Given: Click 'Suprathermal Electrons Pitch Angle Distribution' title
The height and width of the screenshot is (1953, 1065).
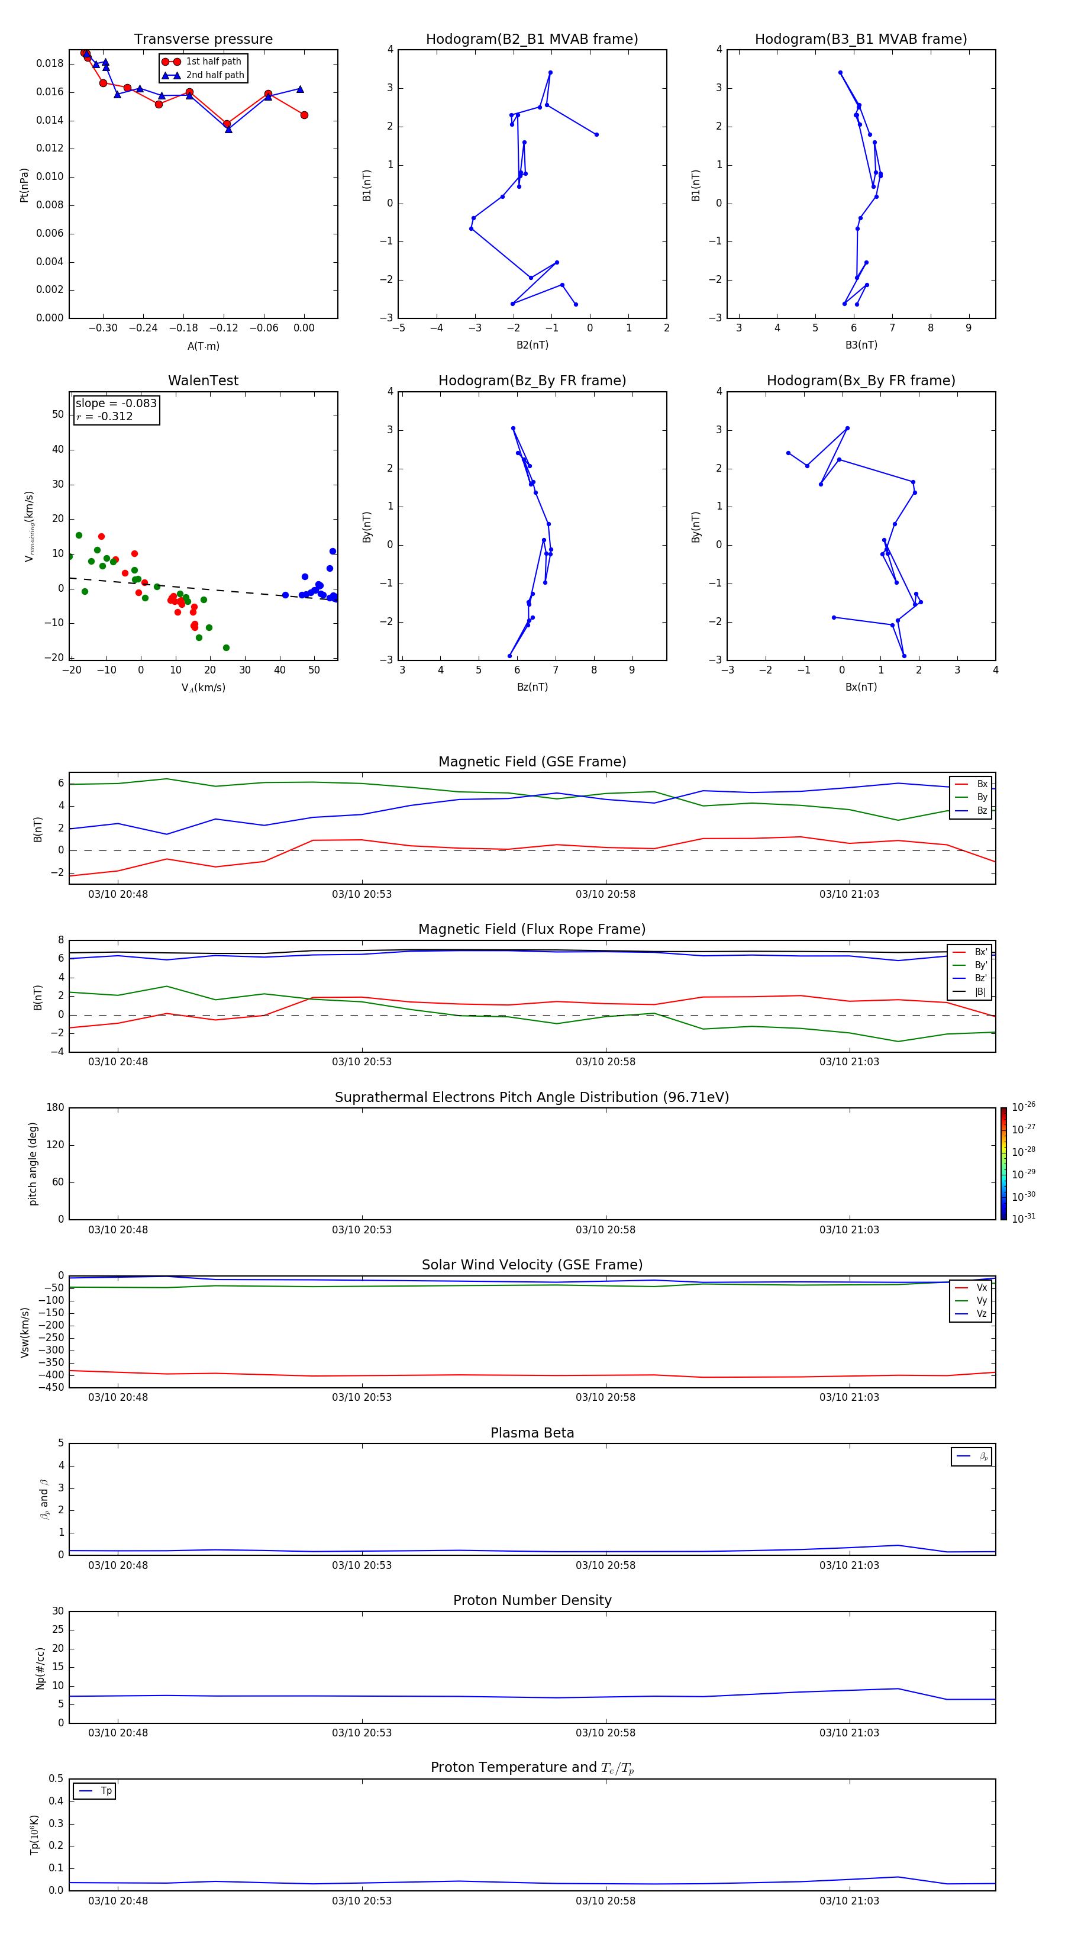Looking at the screenshot, I should [x=532, y=1097].
